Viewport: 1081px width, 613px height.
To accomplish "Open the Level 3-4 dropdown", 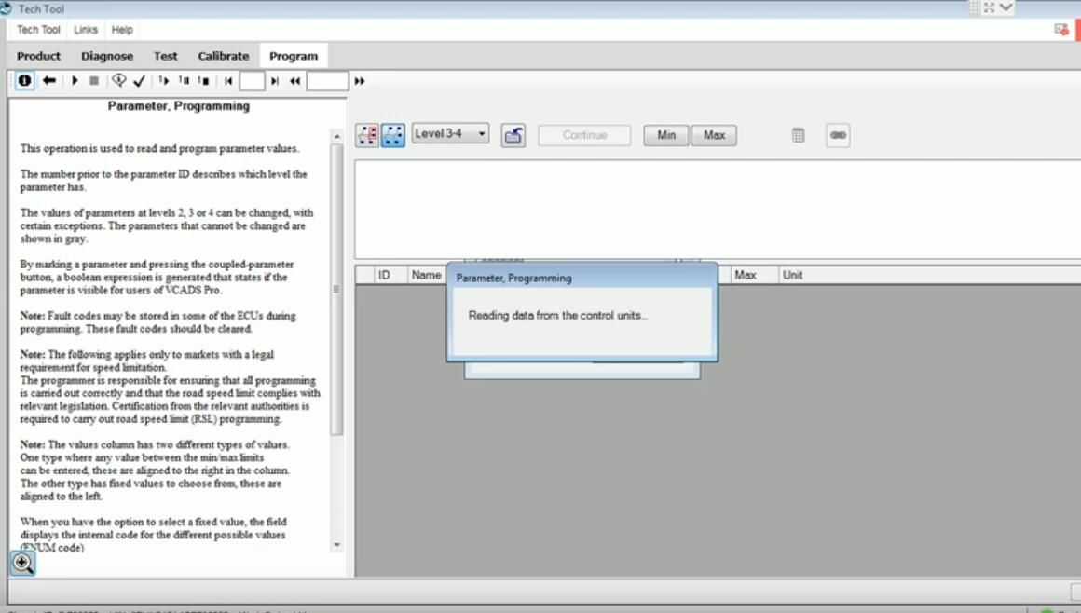I will pyautogui.click(x=451, y=134).
